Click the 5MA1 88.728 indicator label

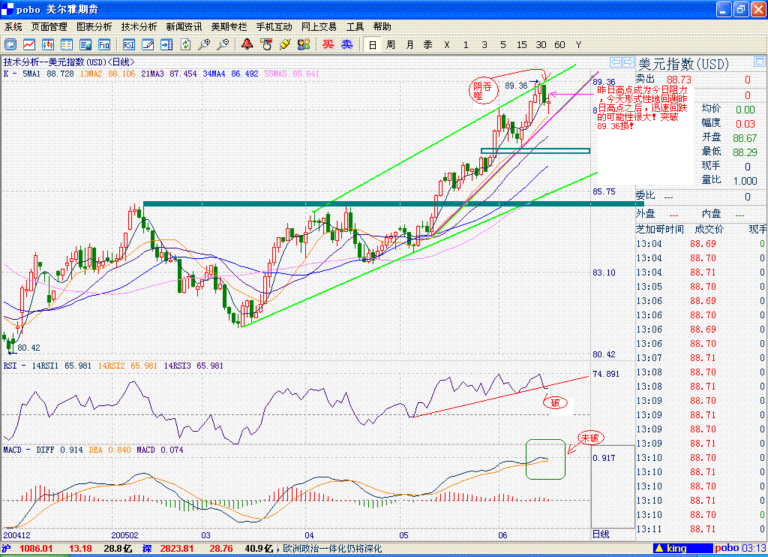coord(47,74)
